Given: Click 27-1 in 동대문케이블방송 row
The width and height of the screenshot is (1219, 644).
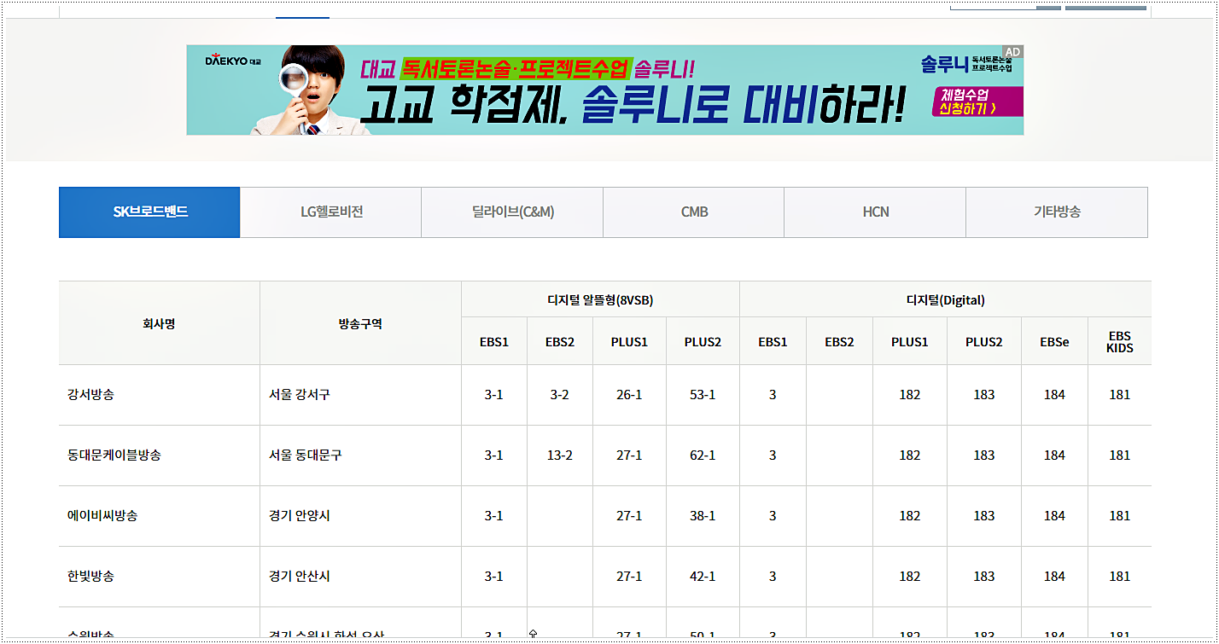Looking at the screenshot, I should tap(629, 455).
